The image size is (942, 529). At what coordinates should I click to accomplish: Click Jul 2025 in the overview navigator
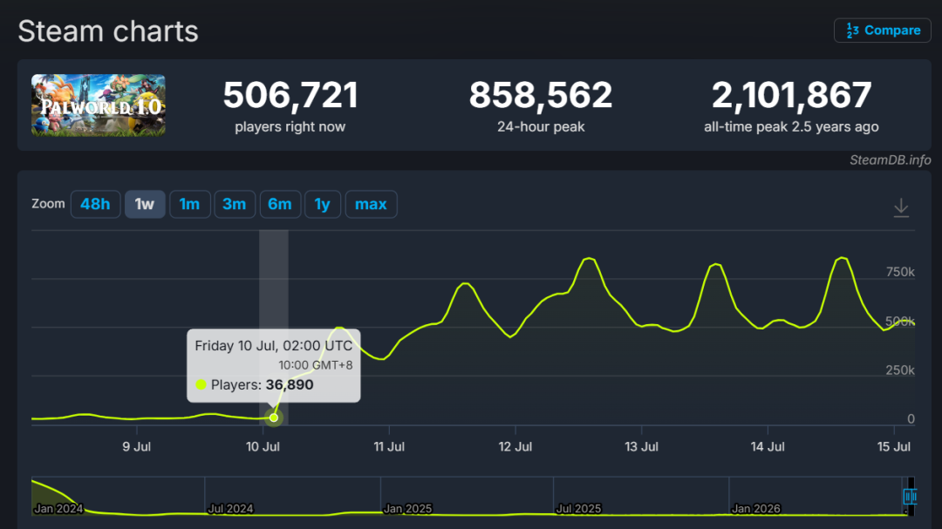coord(578,509)
